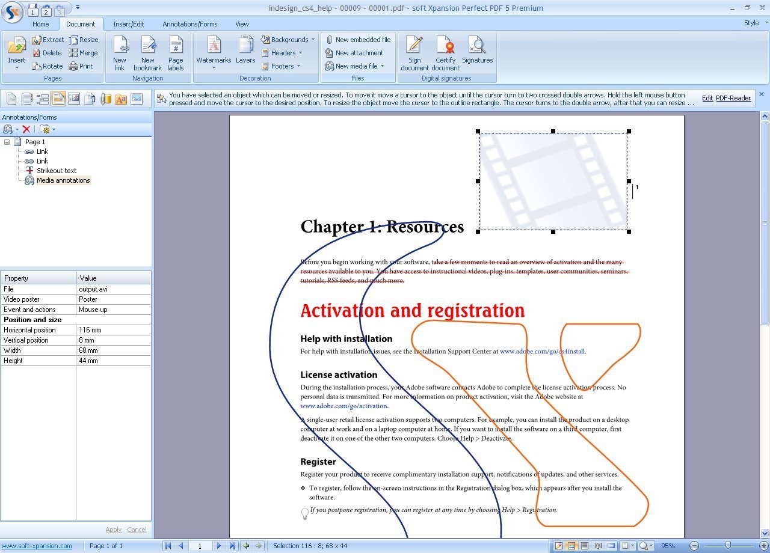This screenshot has height=553, width=770.
Task: Switch to the Annotations/Forms ribbon tab
Action: (x=190, y=24)
